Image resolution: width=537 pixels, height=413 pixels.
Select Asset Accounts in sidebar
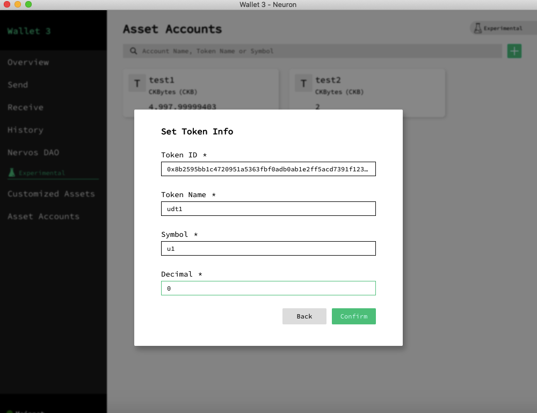click(x=43, y=216)
